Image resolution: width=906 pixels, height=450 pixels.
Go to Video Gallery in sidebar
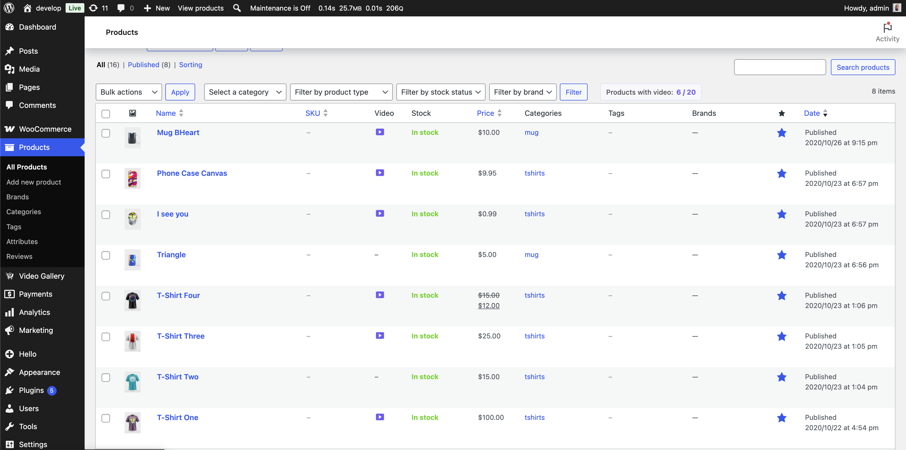point(42,276)
